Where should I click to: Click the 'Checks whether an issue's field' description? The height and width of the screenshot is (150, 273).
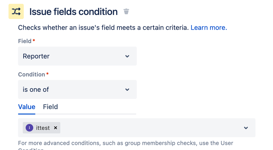pyautogui.click(x=103, y=27)
